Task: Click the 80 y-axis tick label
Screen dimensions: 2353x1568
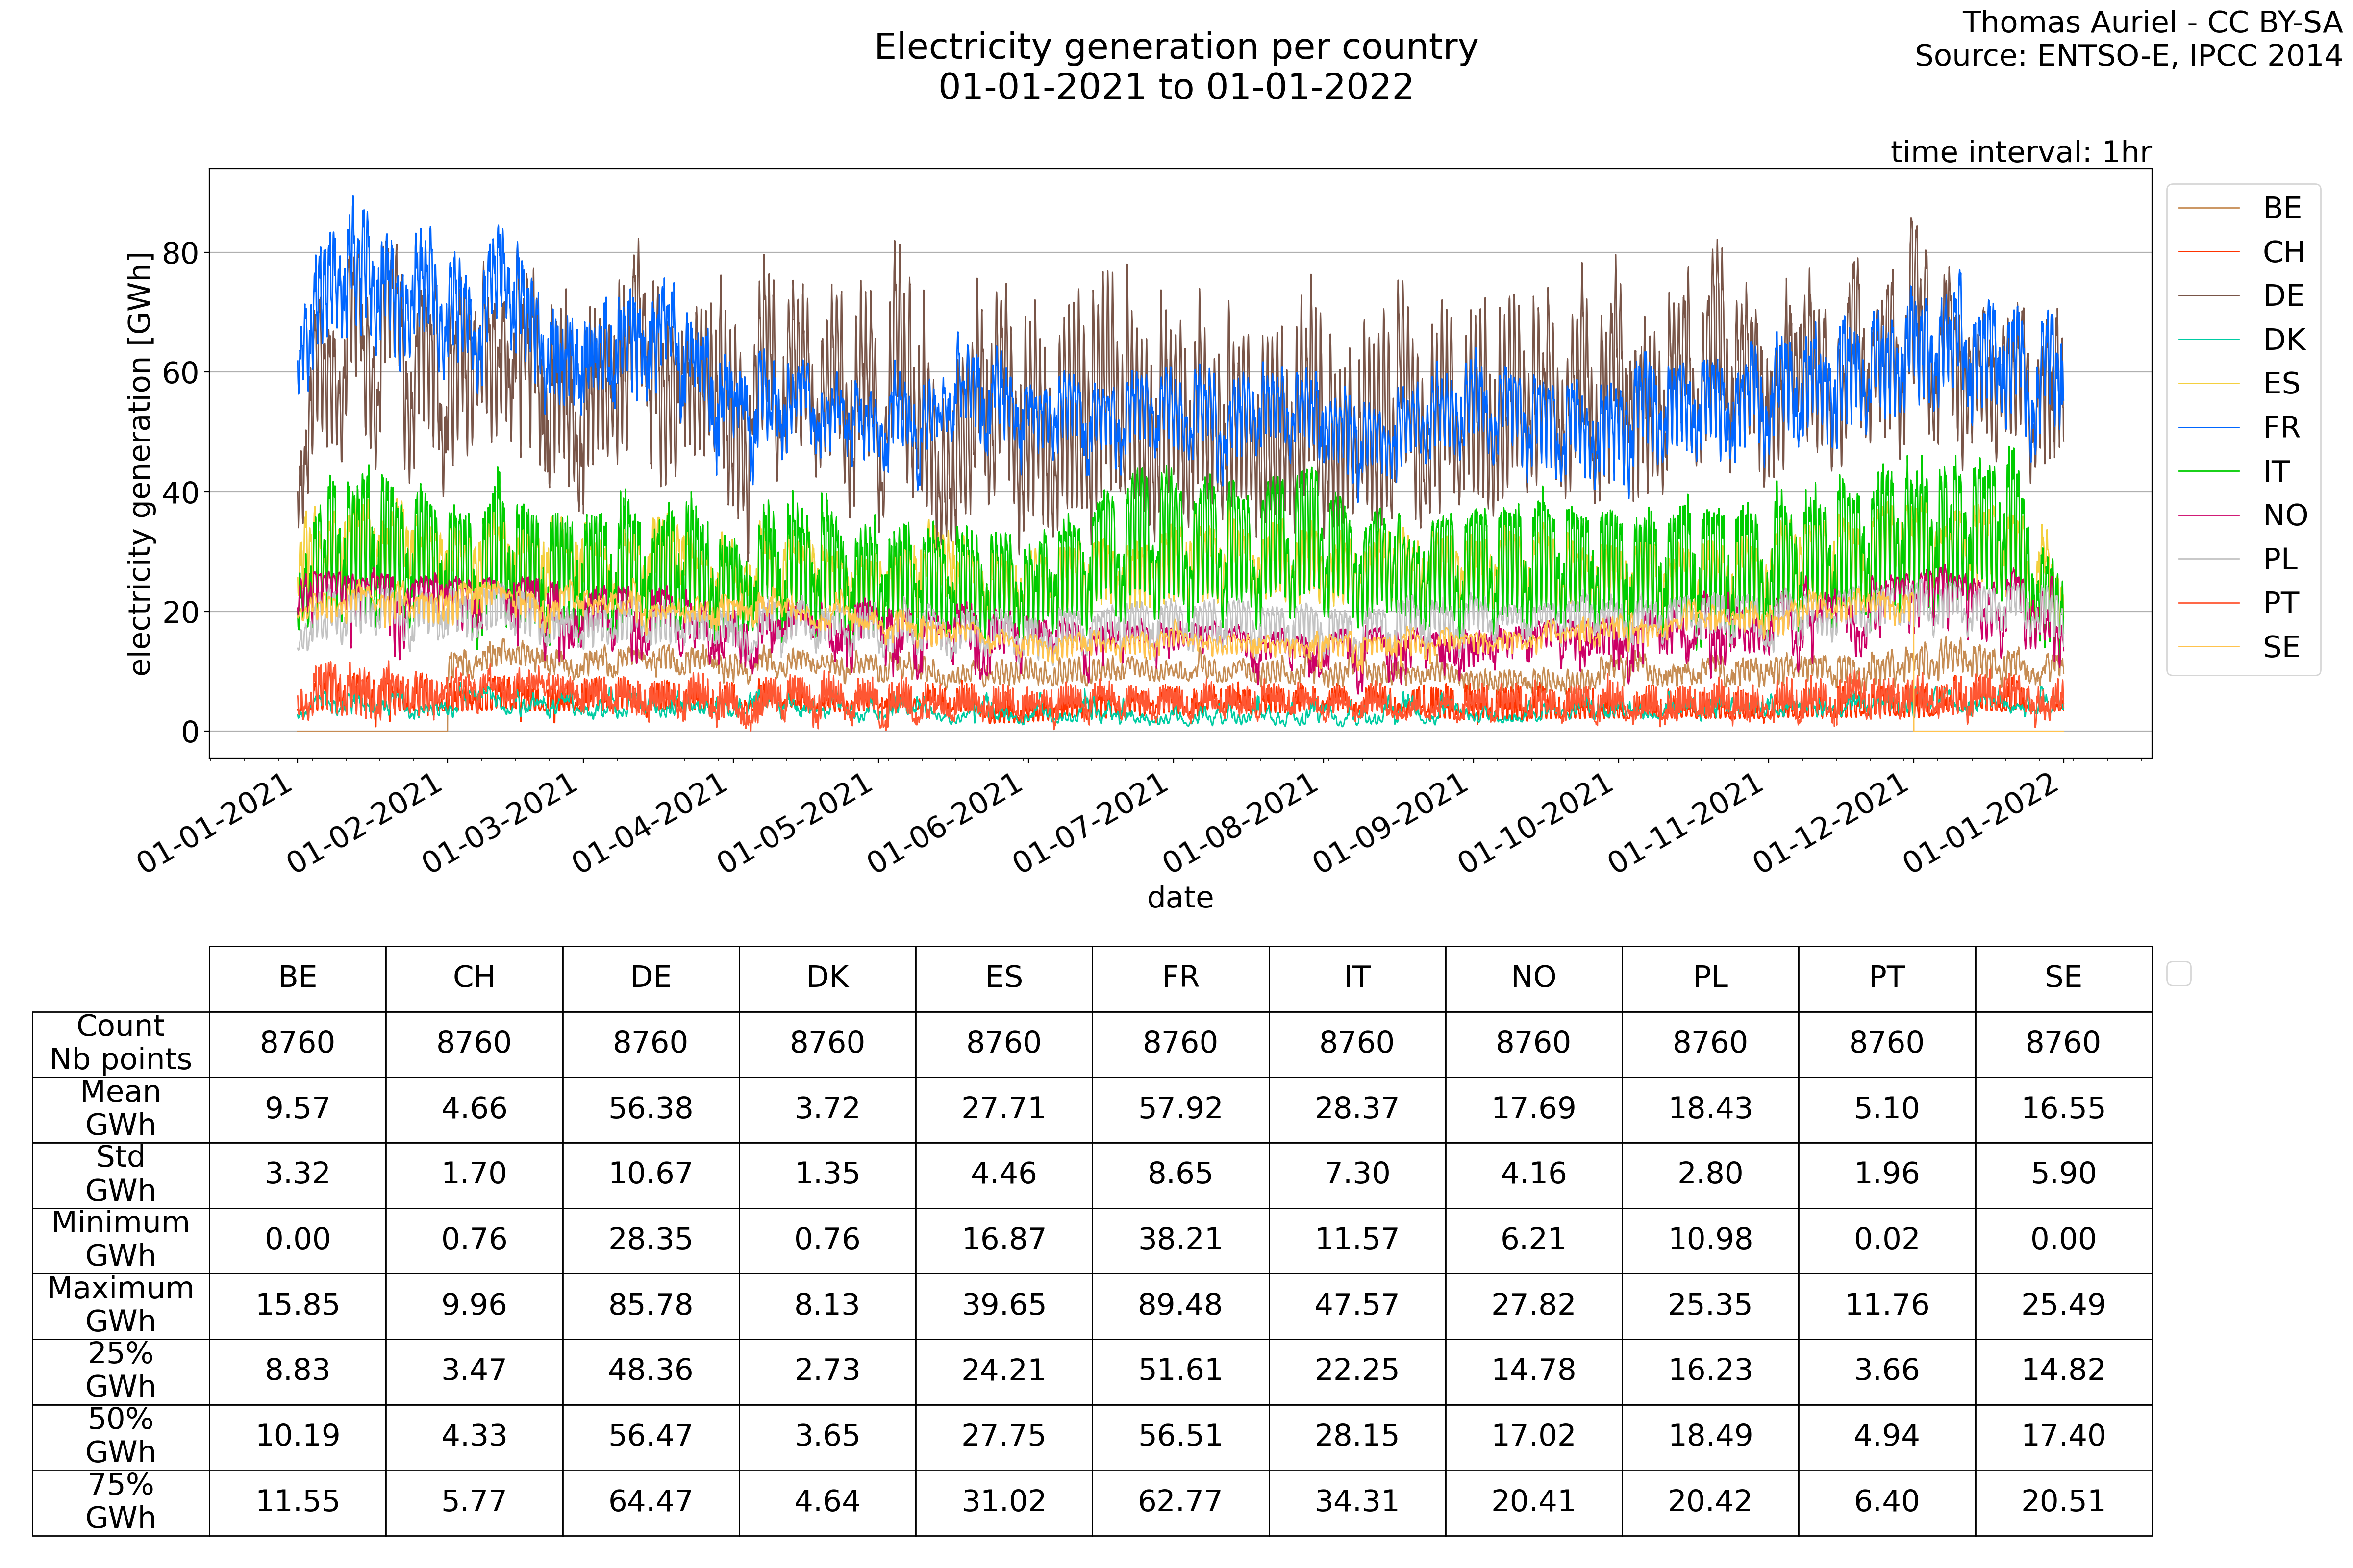Action: point(181,254)
